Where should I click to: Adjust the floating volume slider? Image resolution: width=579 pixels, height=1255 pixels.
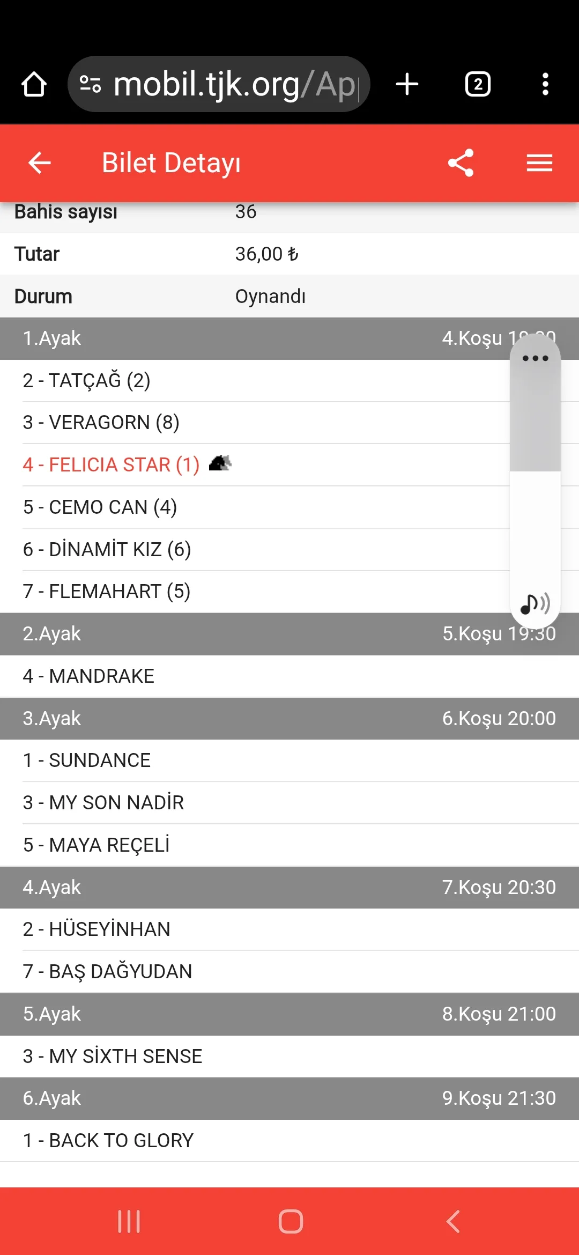point(535,471)
